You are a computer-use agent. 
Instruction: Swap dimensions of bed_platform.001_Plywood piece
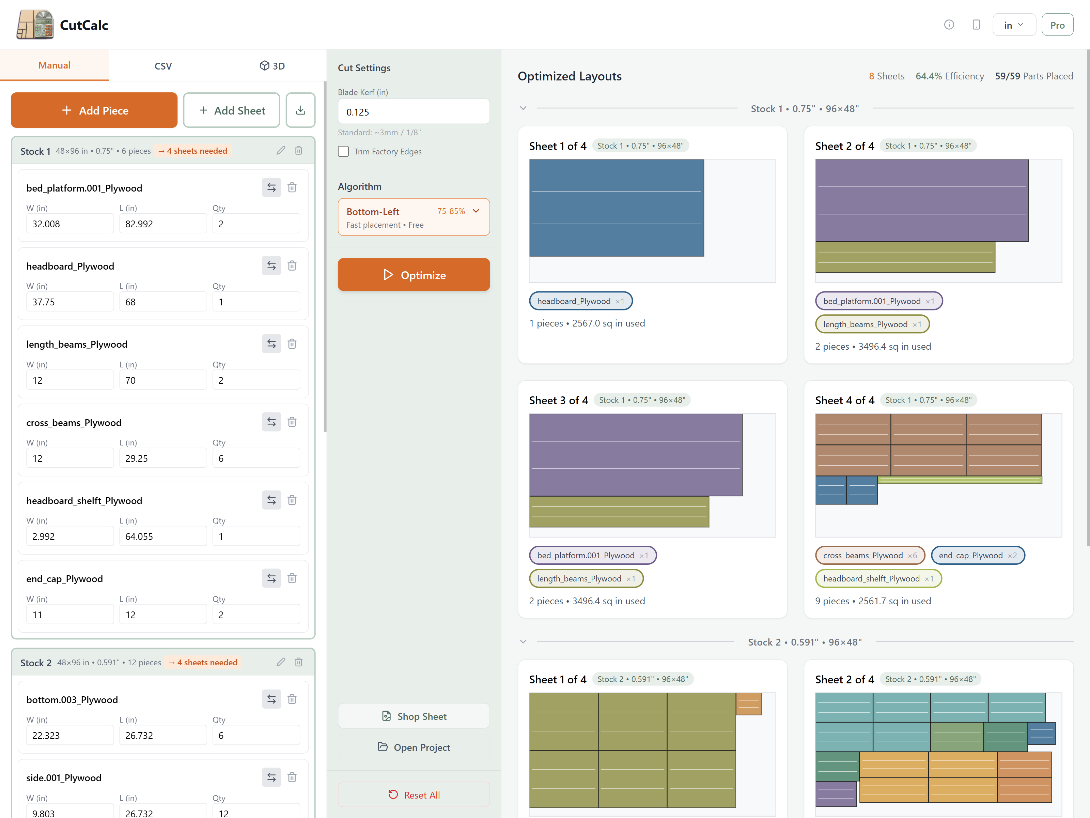point(271,187)
